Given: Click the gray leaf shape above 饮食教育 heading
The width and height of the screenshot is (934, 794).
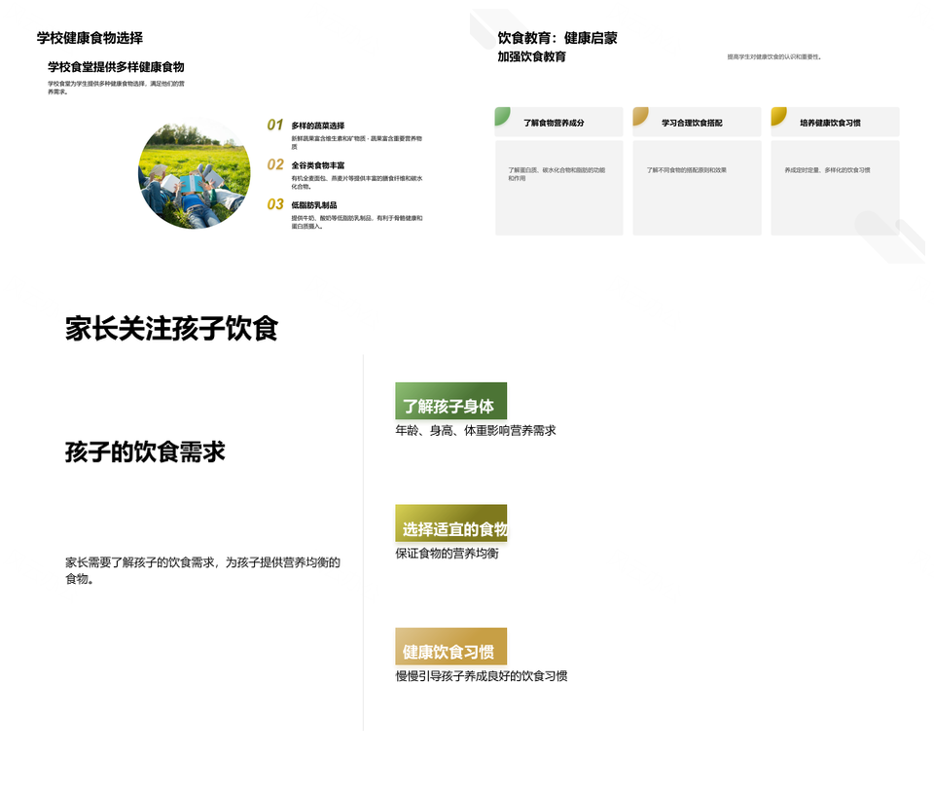Looking at the screenshot, I should (485, 24).
